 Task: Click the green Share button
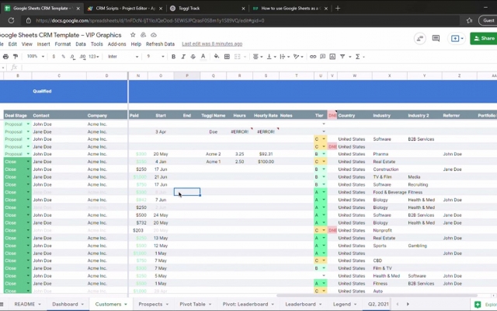click(484, 38)
